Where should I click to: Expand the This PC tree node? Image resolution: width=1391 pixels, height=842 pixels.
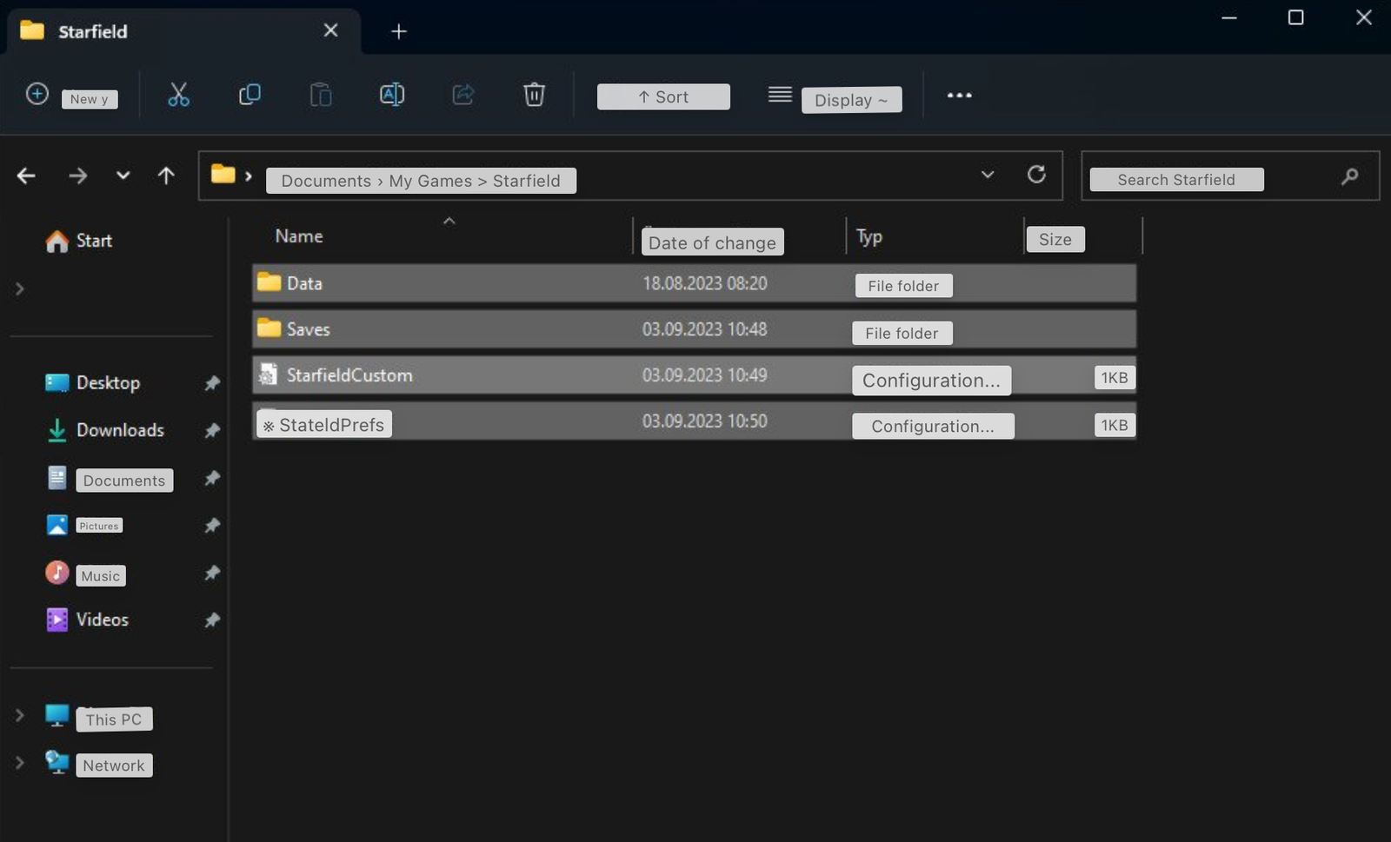tap(19, 715)
